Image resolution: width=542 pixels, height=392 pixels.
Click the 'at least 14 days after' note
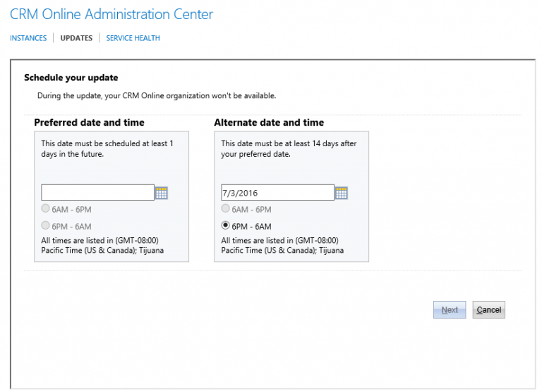(x=289, y=149)
